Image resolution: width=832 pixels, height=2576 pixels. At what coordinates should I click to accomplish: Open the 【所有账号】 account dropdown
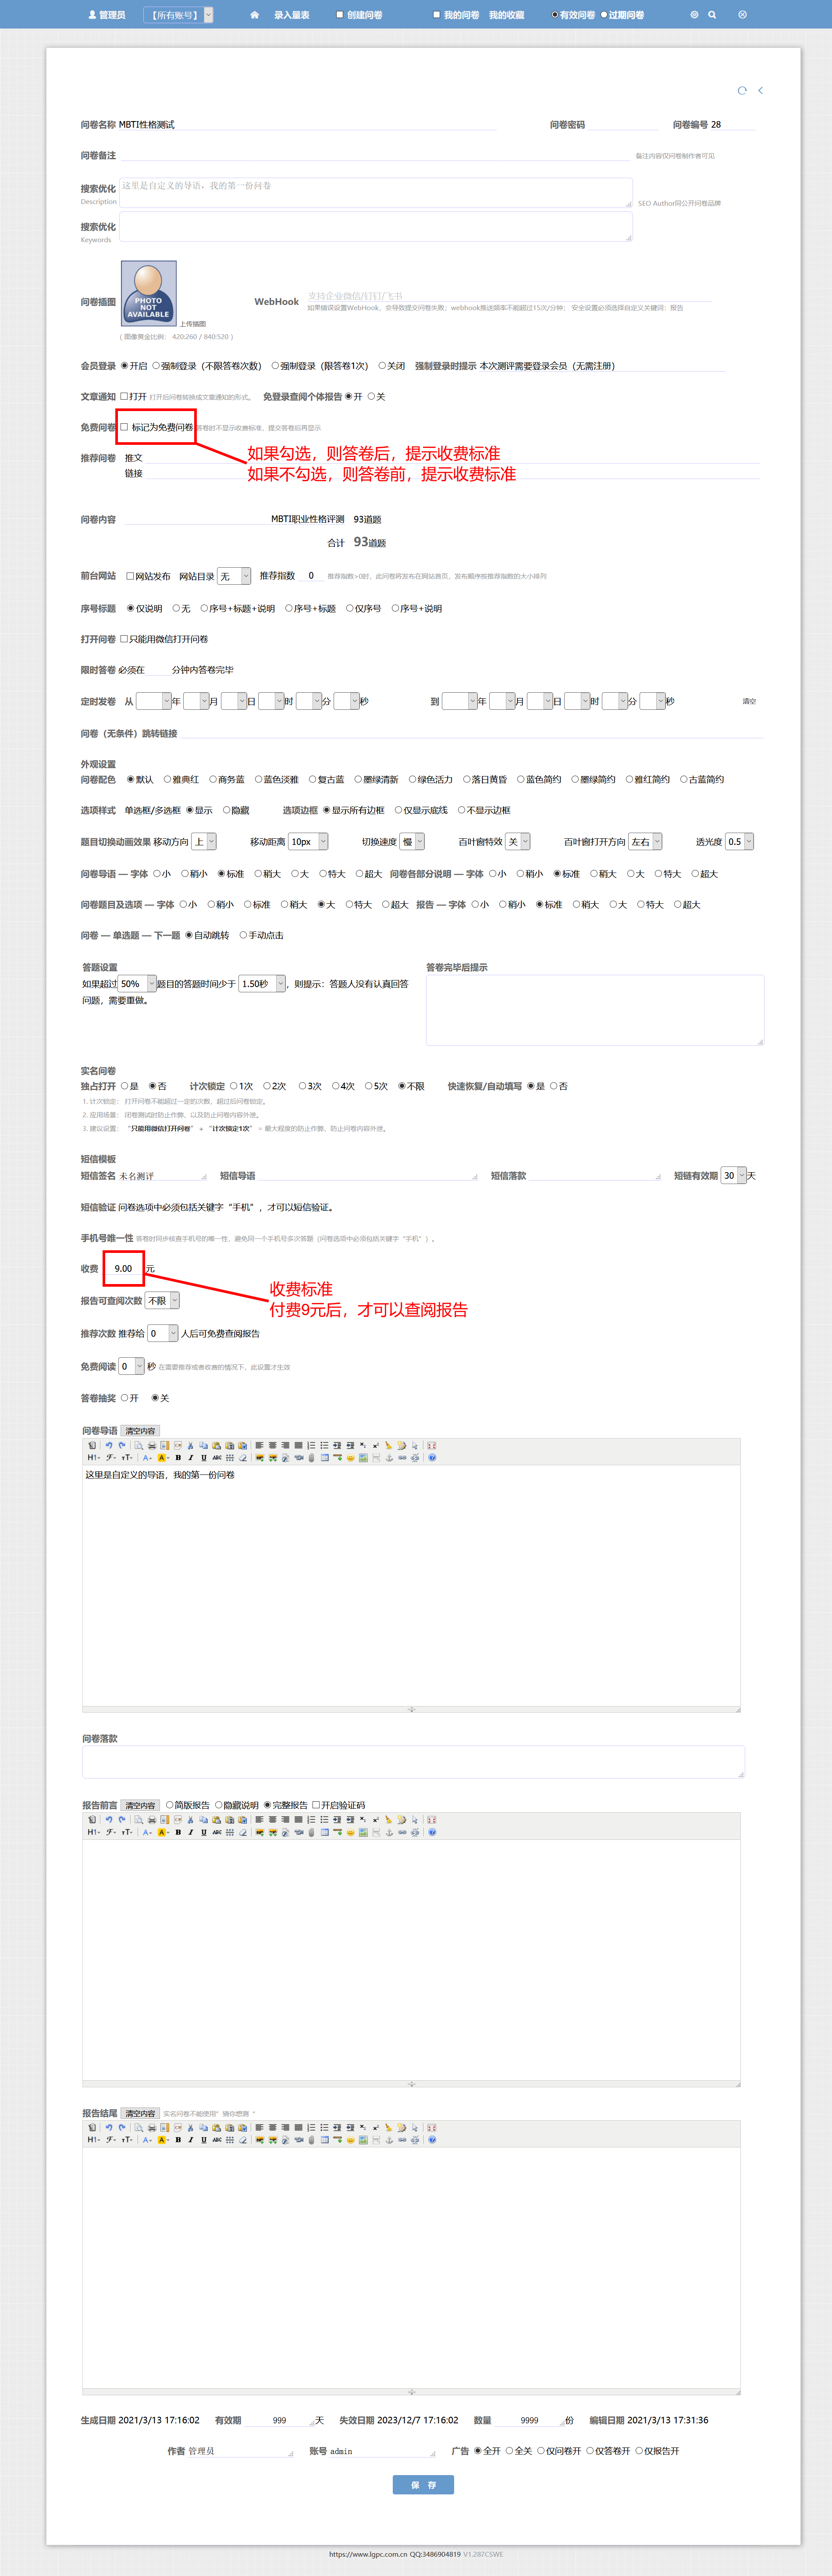pyautogui.click(x=179, y=15)
